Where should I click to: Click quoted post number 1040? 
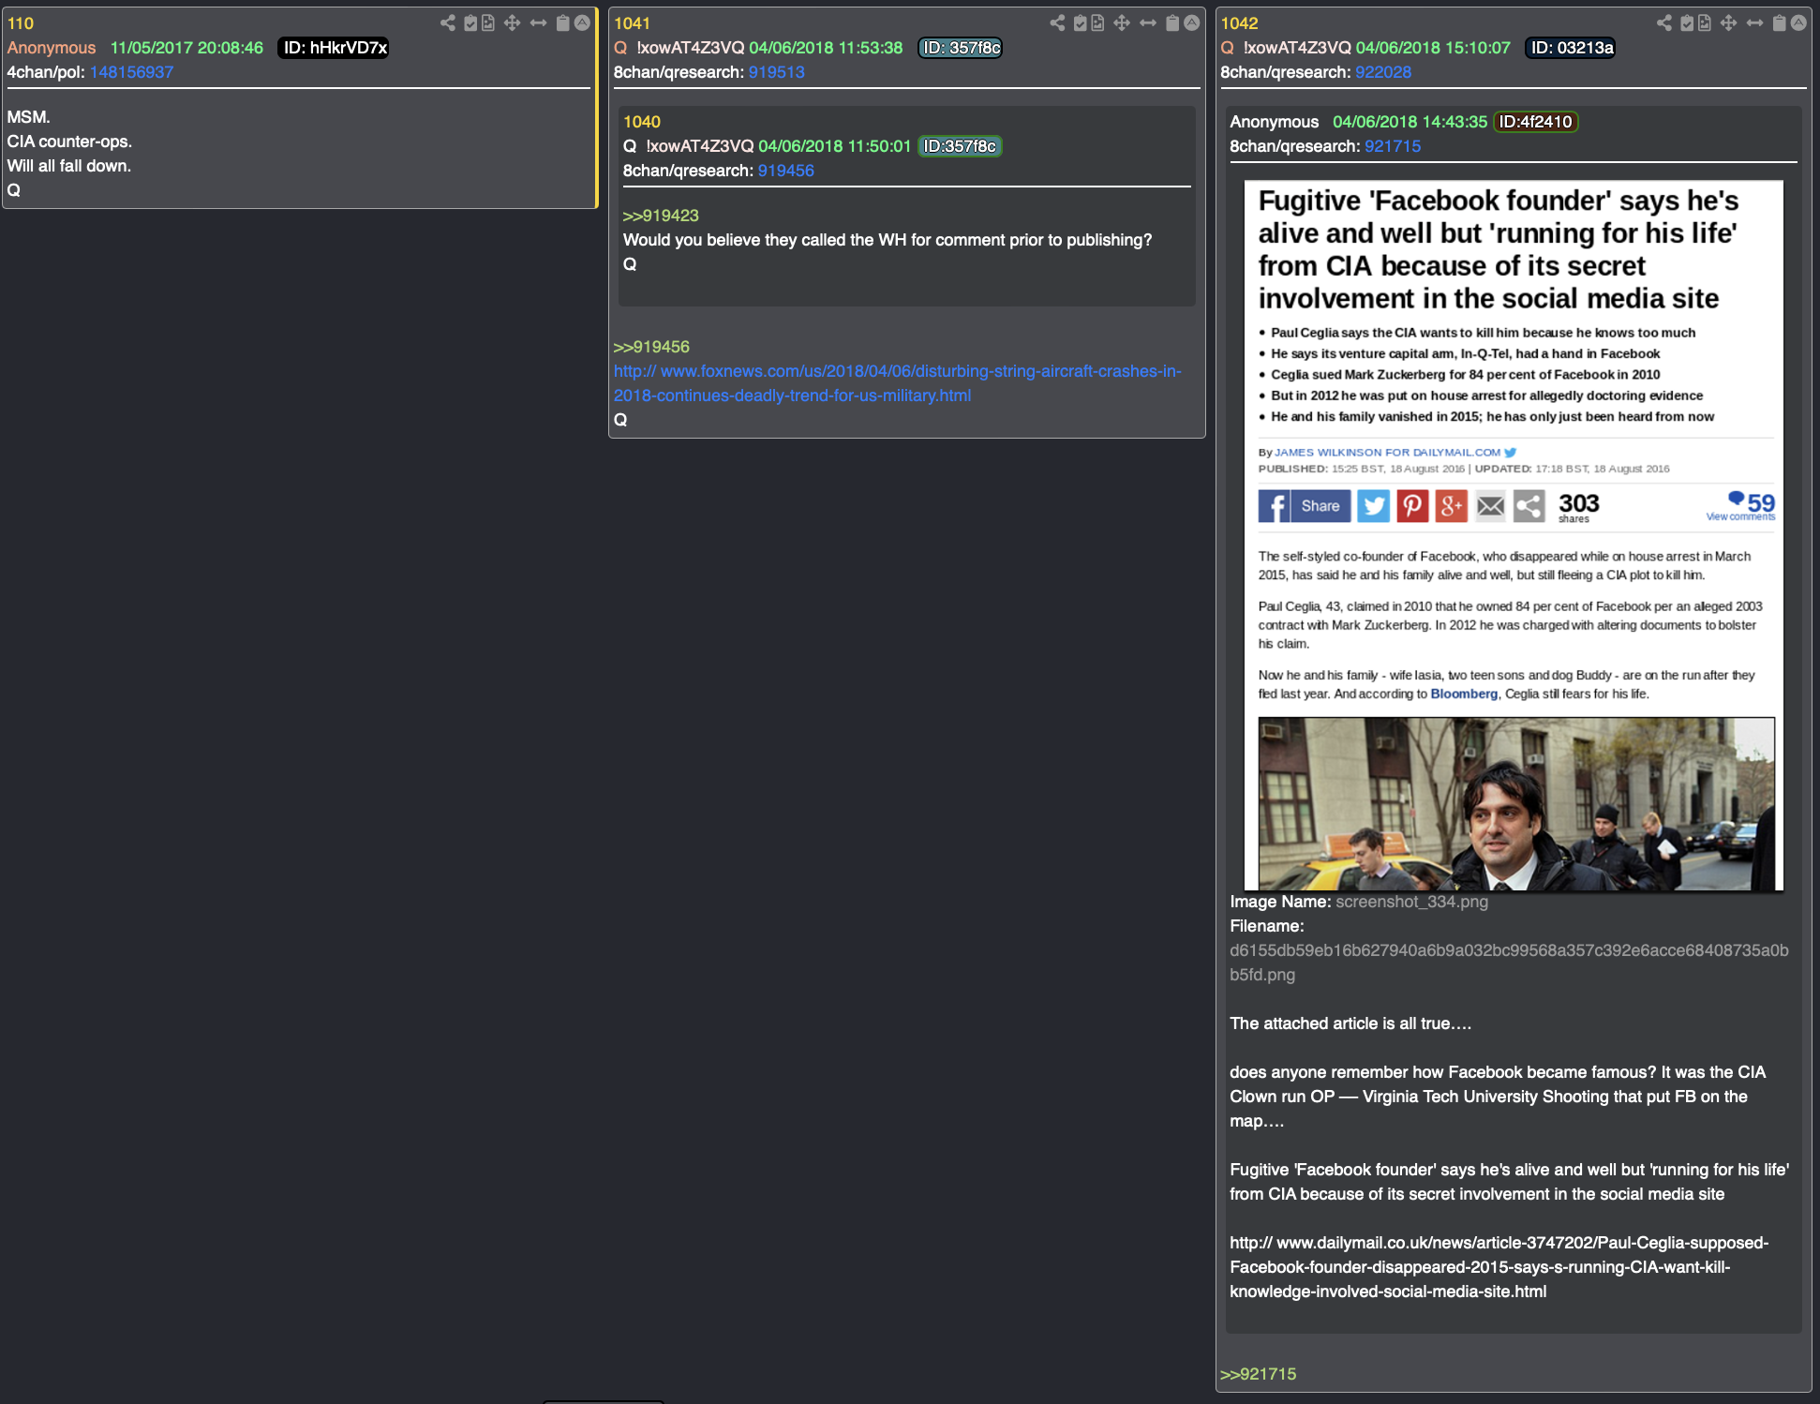pos(642,122)
